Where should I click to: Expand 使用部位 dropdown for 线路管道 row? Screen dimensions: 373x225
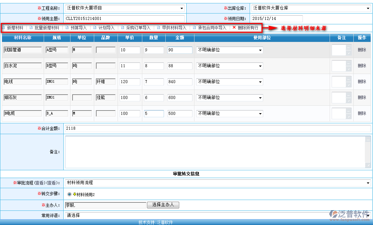click(x=260, y=50)
